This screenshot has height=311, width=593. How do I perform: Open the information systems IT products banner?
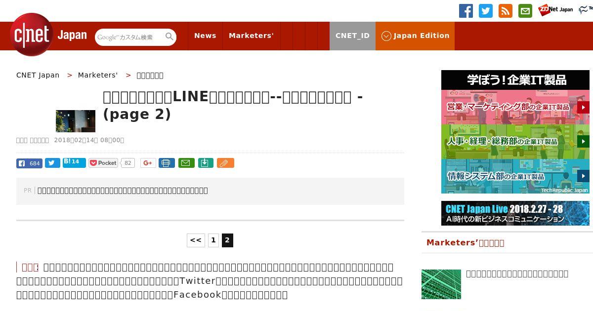[515, 176]
